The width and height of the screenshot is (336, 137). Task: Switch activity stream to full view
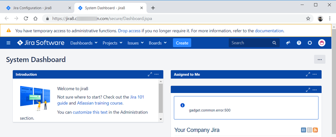tap(303, 130)
